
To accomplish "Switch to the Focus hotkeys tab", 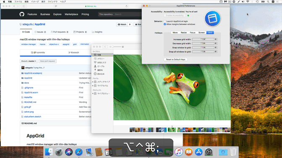I will click(193, 33).
